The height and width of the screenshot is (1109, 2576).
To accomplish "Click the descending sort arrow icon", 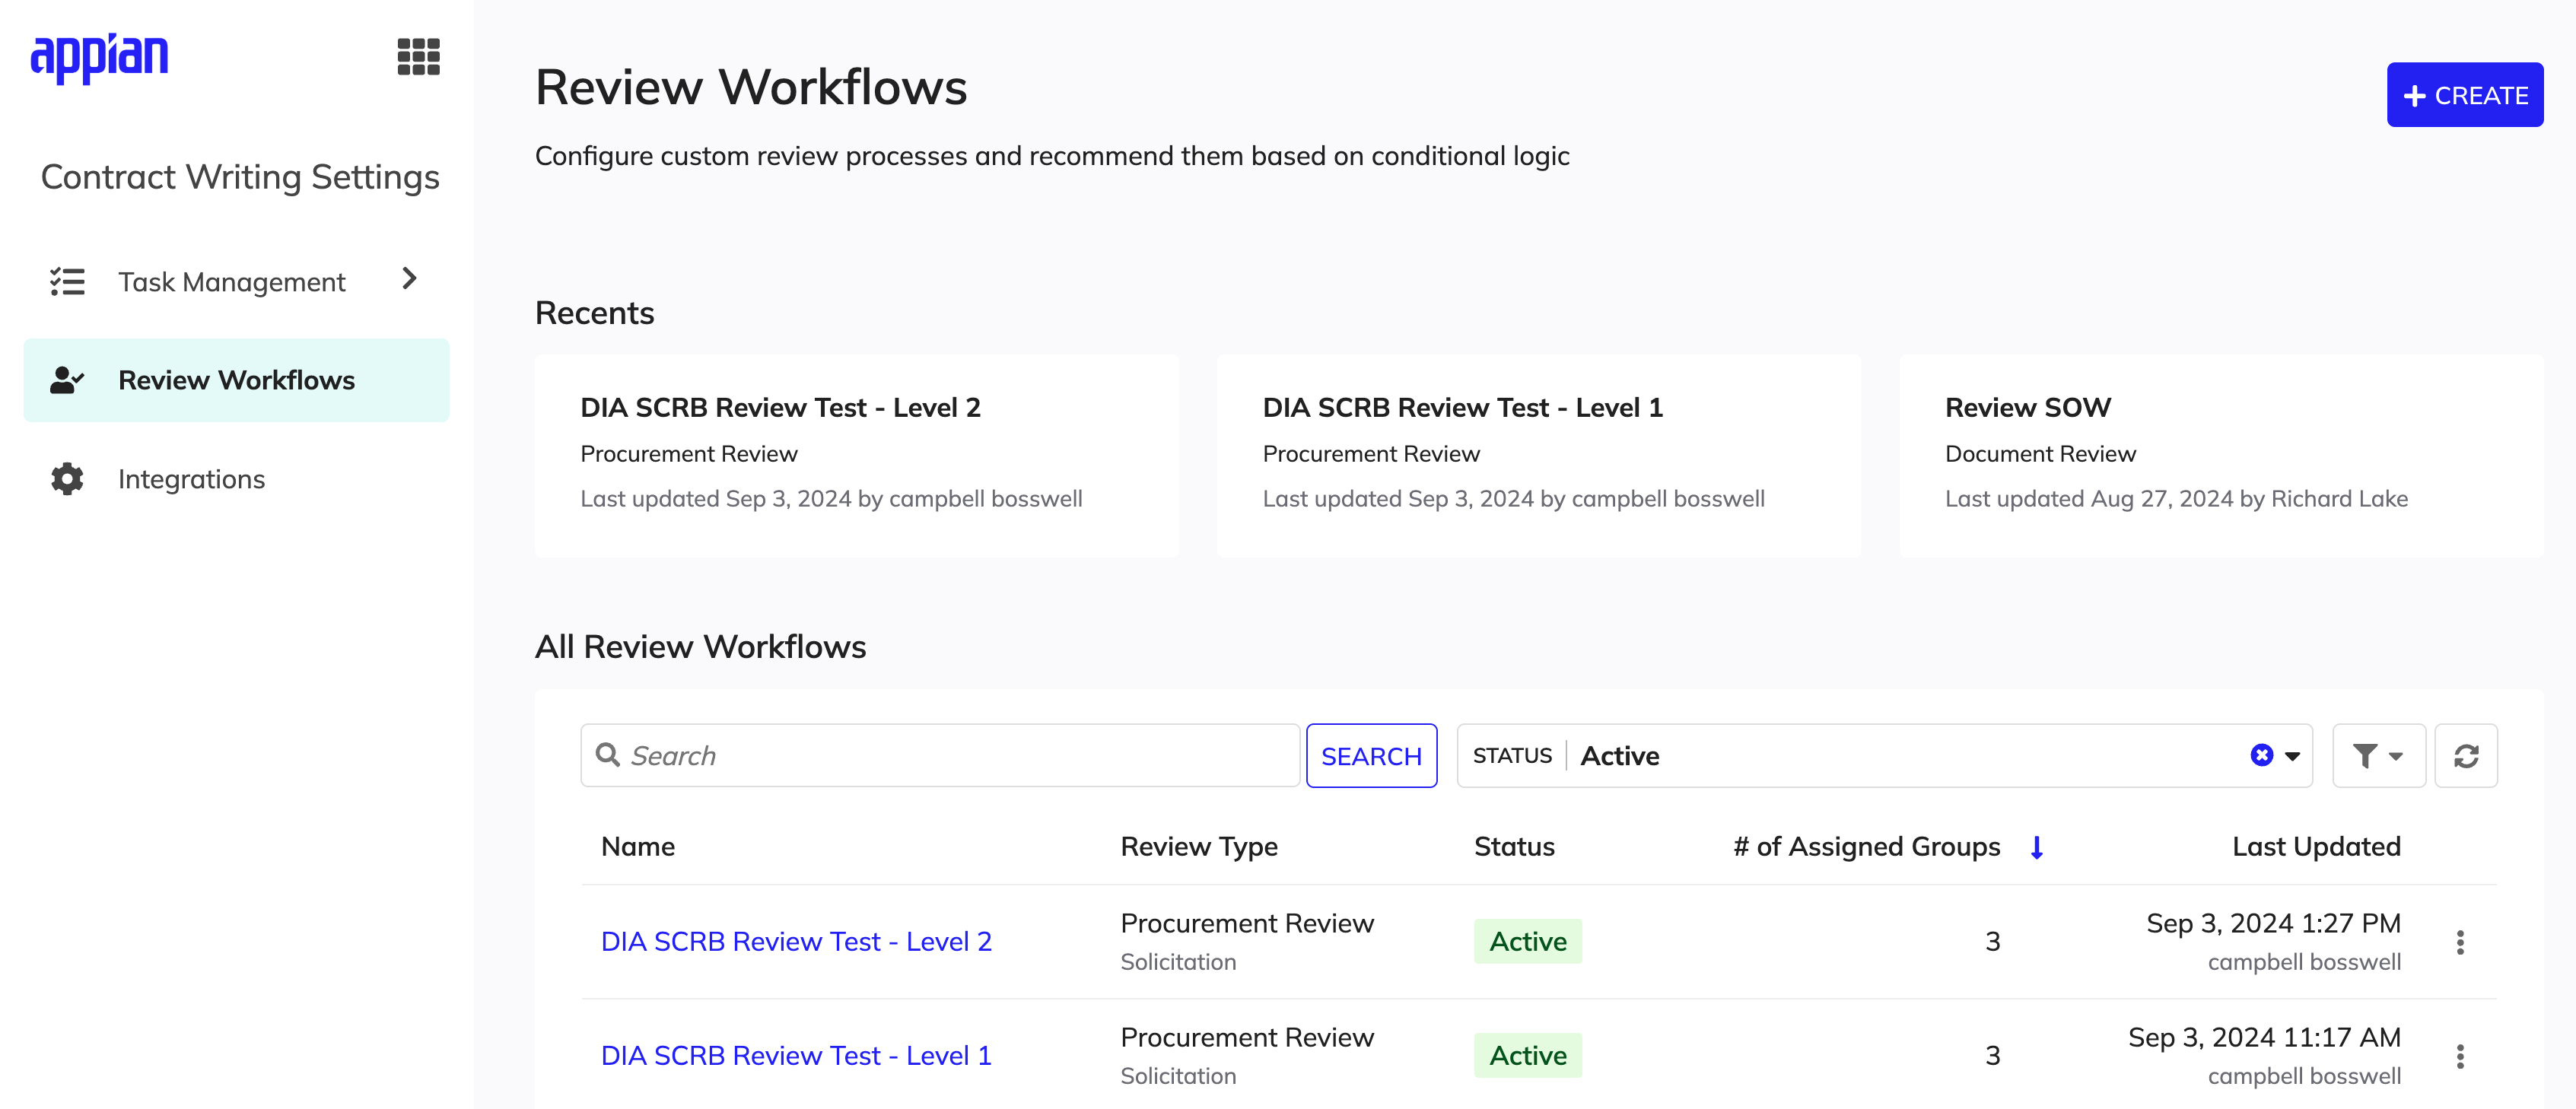I will click(2036, 848).
